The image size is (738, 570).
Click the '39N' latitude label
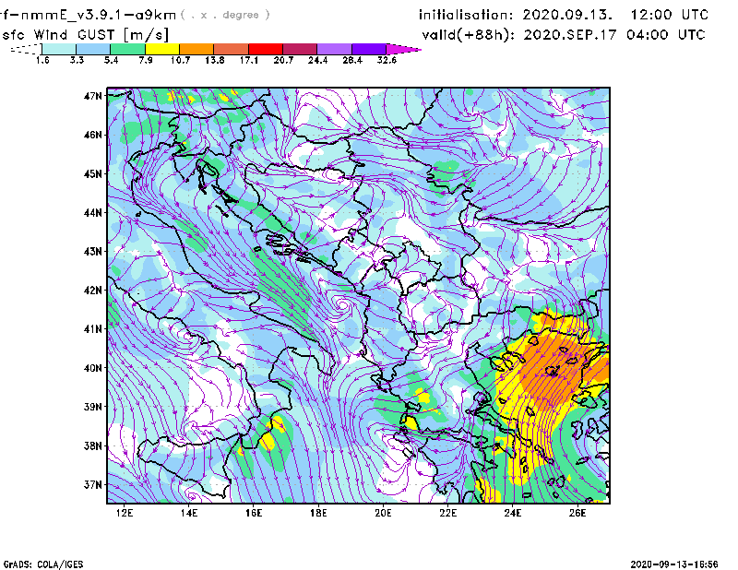pyautogui.click(x=93, y=407)
